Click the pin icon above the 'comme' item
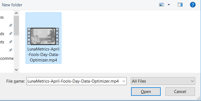 [x=11, y=50]
